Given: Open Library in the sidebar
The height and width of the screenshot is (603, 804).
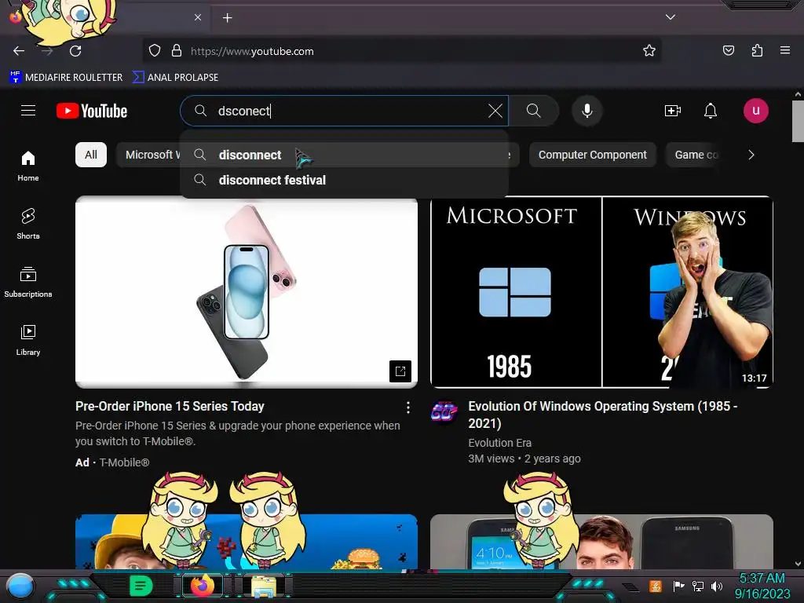Looking at the screenshot, I should click(x=28, y=340).
